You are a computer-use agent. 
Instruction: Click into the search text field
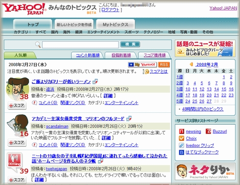tap(80, 45)
